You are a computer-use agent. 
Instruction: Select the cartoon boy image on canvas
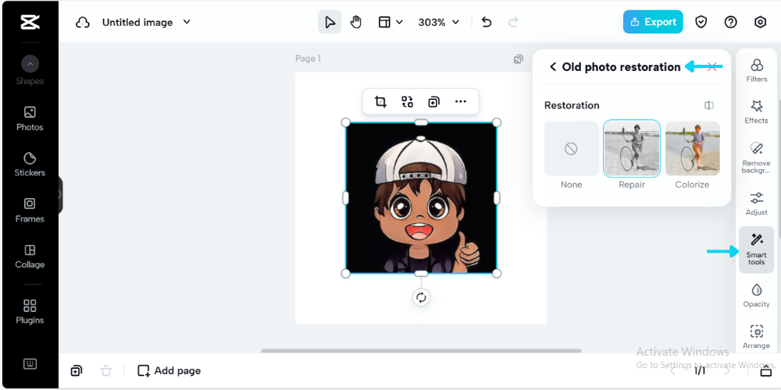[x=422, y=198]
